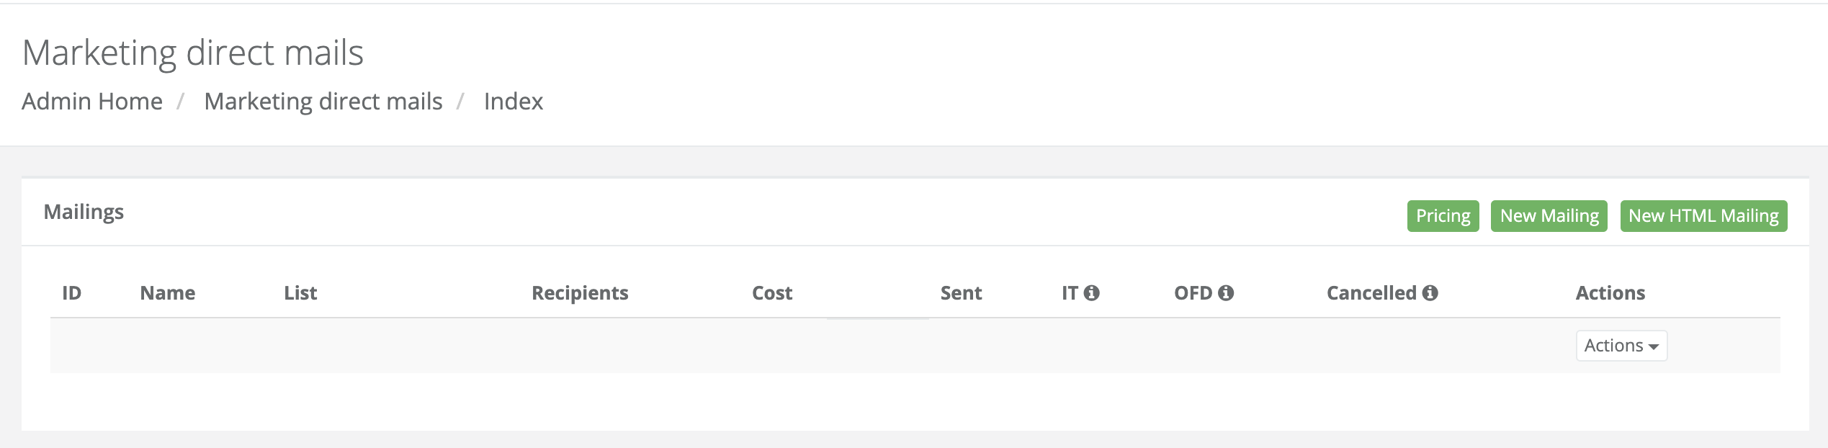
Task: Click the Sent column header
Action: click(961, 293)
